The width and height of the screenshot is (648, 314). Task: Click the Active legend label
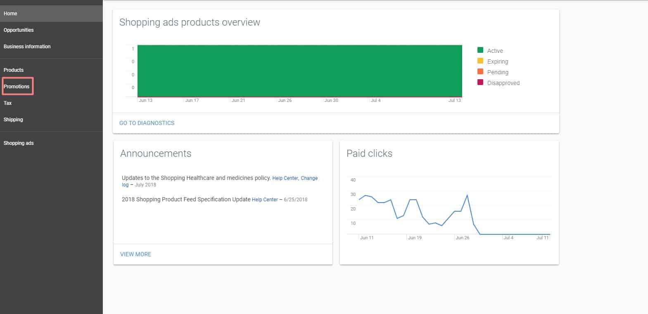coord(495,51)
